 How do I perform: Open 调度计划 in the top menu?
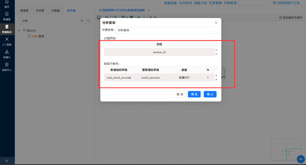[x=200, y=3]
